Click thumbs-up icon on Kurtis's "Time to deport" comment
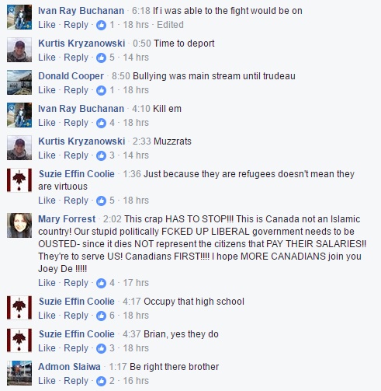The image size is (381, 391). pyautogui.click(x=101, y=58)
